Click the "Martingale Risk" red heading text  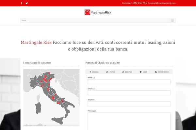[36, 43]
